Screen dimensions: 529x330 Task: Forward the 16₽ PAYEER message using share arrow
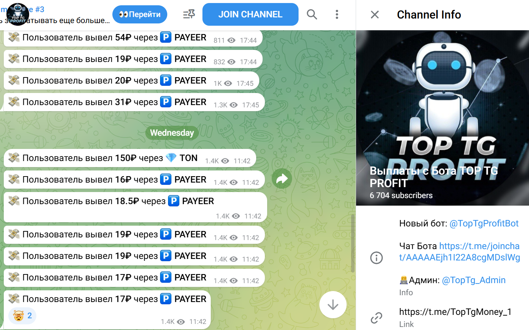(x=282, y=178)
